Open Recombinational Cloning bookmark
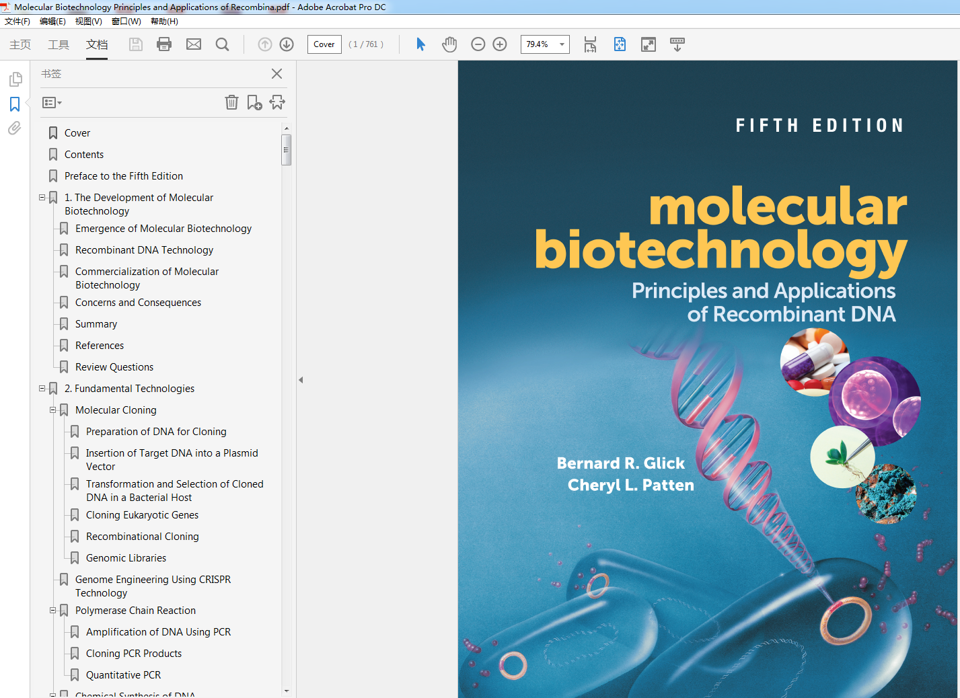 (143, 537)
